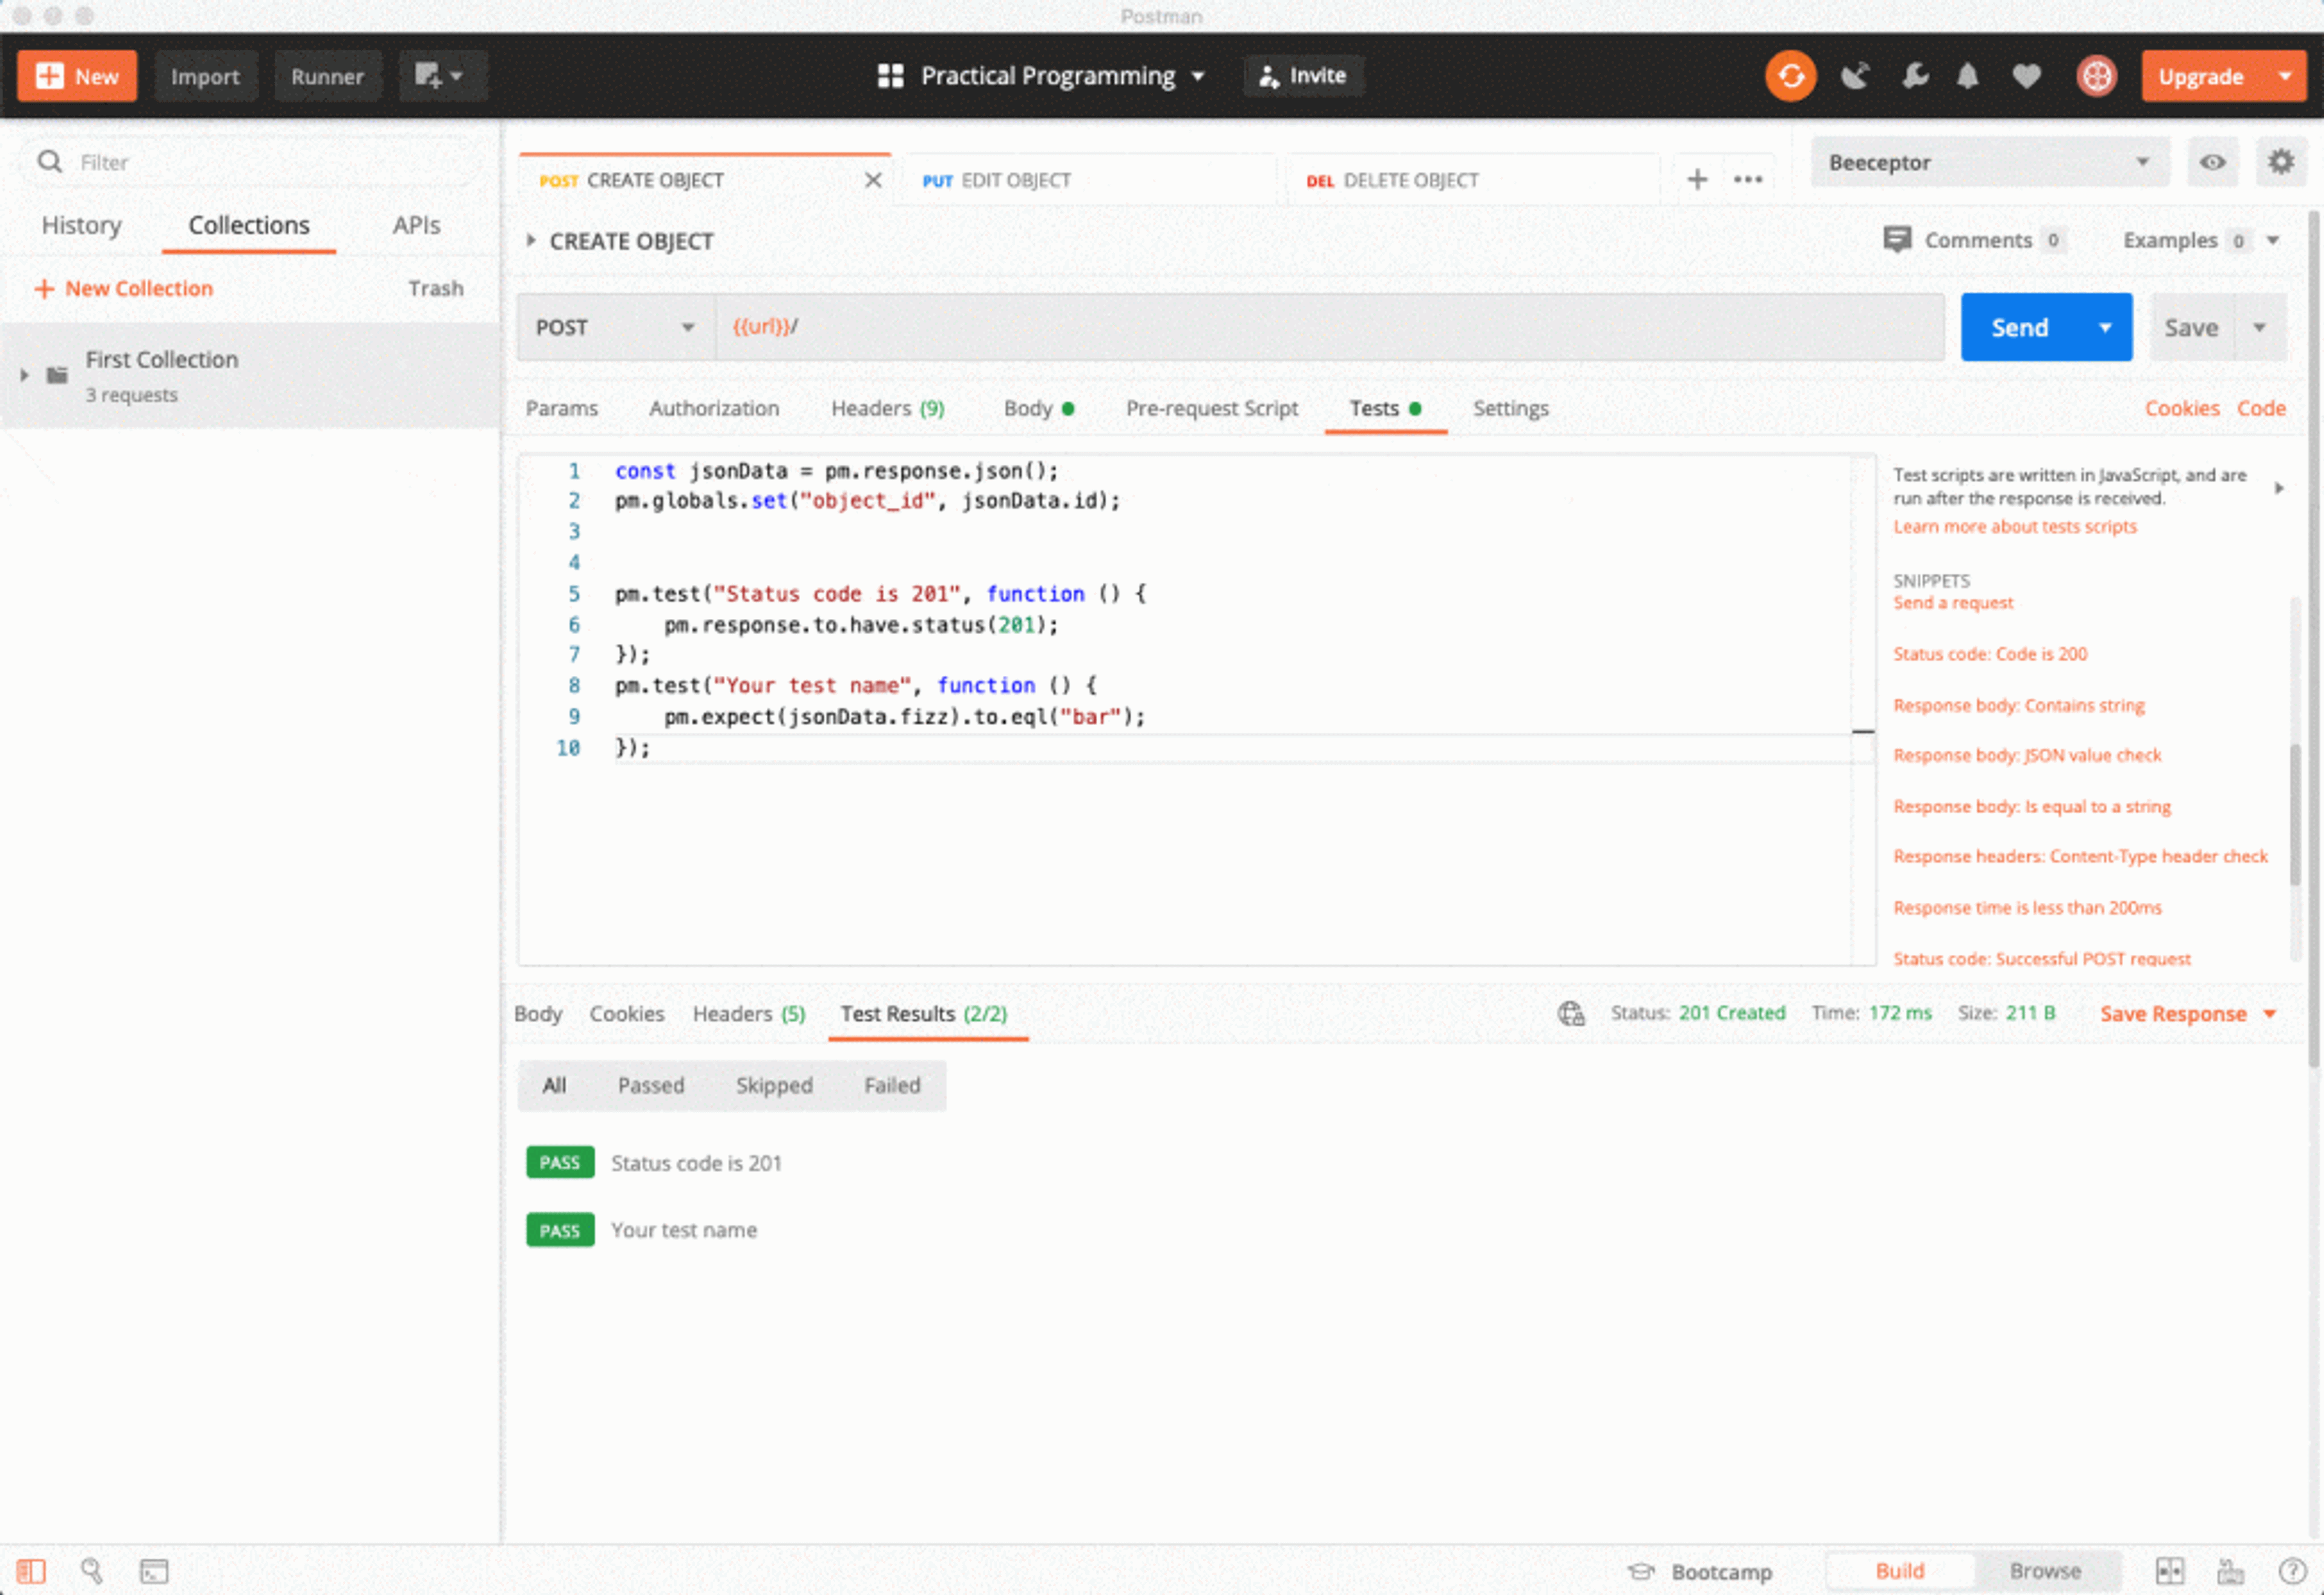The height and width of the screenshot is (1595, 2324).
Task: Filter test results by Failed
Action: click(892, 1085)
